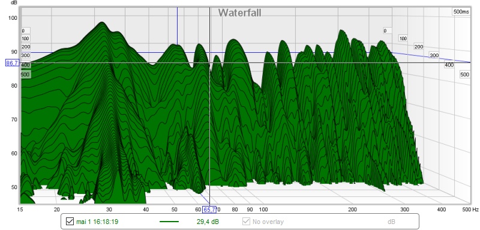
Task: Click the 70 dB axis label
Action: (x=14, y=120)
